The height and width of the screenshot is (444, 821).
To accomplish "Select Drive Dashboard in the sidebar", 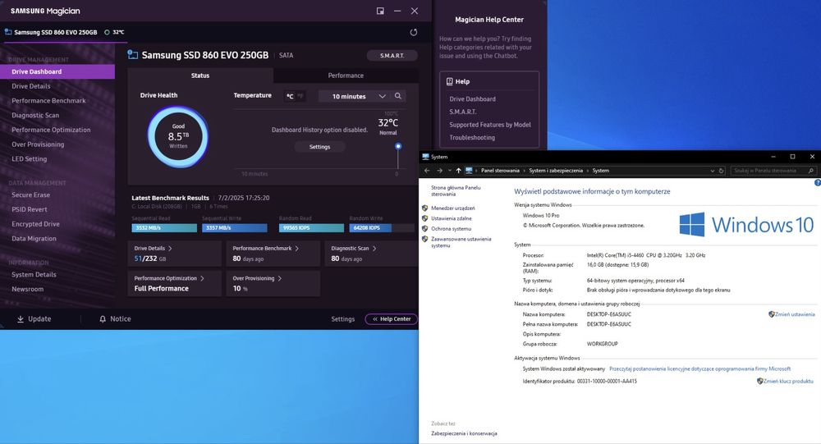I will (57, 71).
